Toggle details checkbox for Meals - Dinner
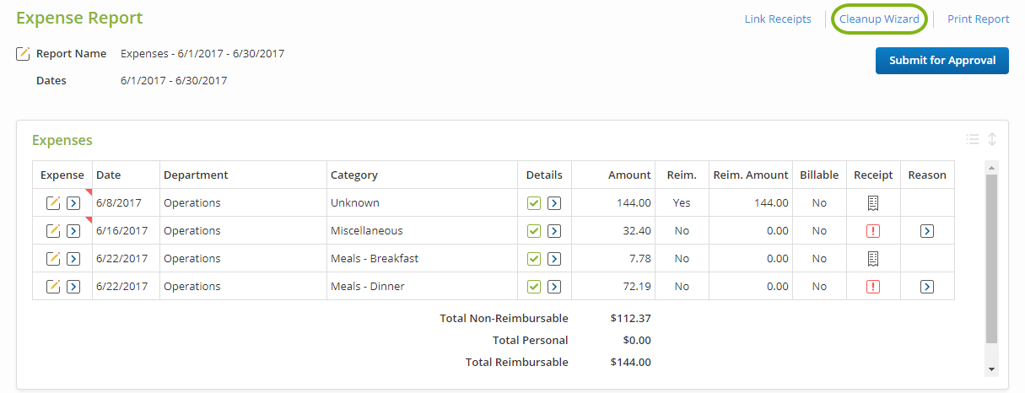 tap(534, 286)
